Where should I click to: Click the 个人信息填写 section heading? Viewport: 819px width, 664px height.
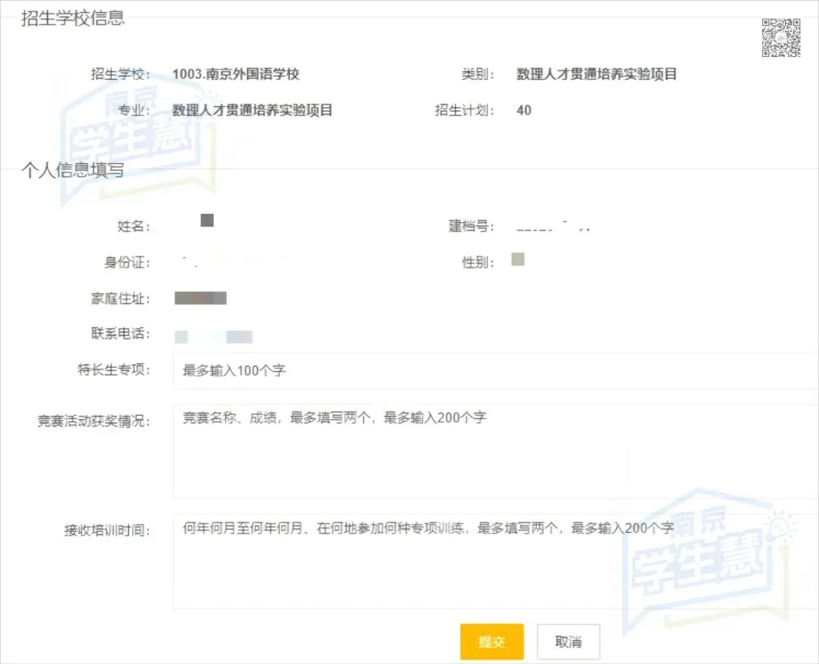pyautogui.click(x=73, y=170)
